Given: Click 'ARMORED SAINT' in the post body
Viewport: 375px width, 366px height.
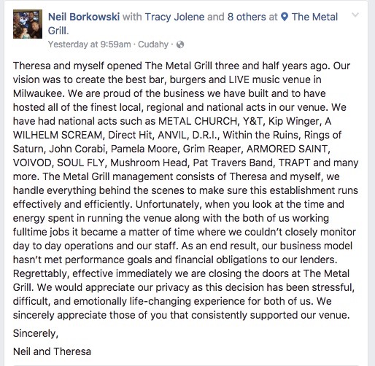Looking at the screenshot, I should [287, 149].
